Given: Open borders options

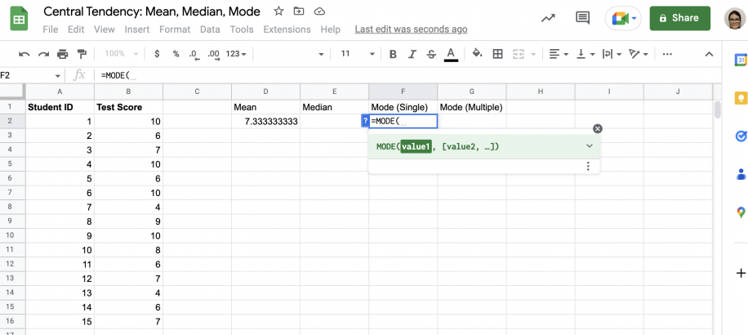Looking at the screenshot, I should [x=497, y=54].
